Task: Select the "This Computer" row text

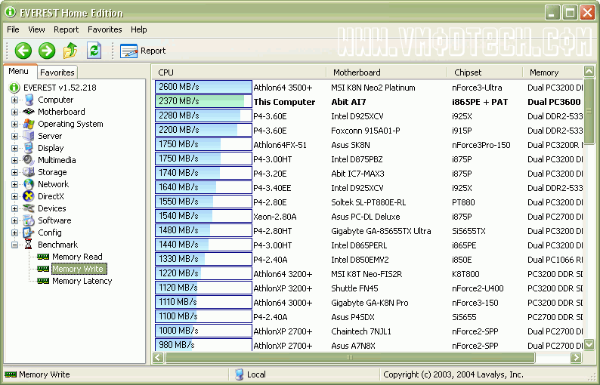Action: coord(284,102)
